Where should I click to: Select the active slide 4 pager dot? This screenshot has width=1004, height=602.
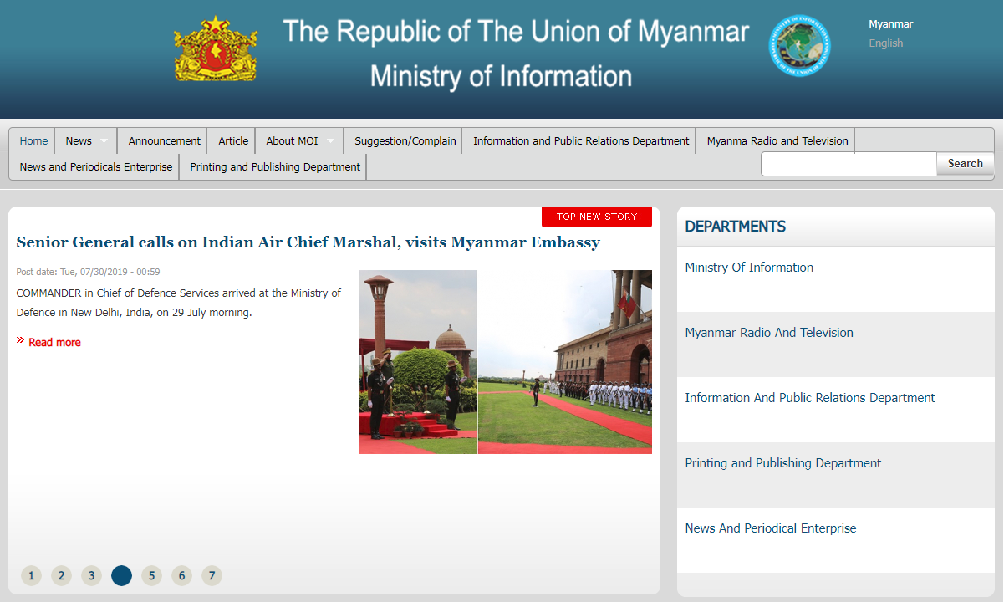121,575
